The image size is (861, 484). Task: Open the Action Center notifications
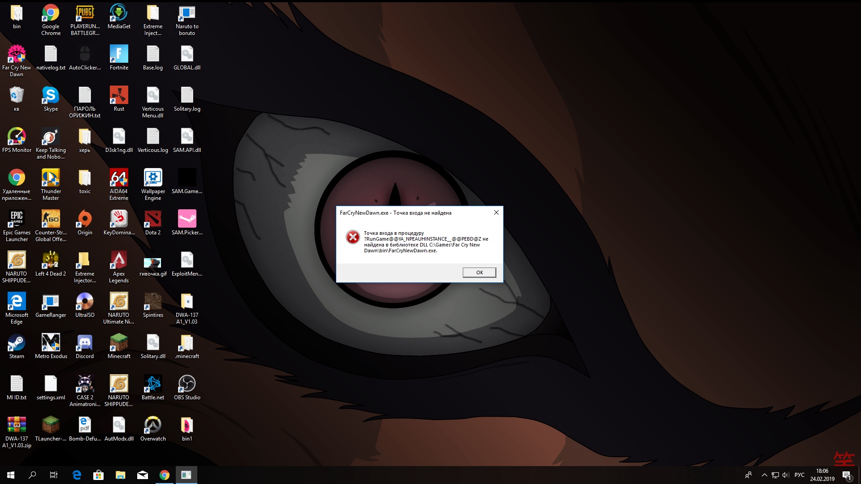point(847,475)
